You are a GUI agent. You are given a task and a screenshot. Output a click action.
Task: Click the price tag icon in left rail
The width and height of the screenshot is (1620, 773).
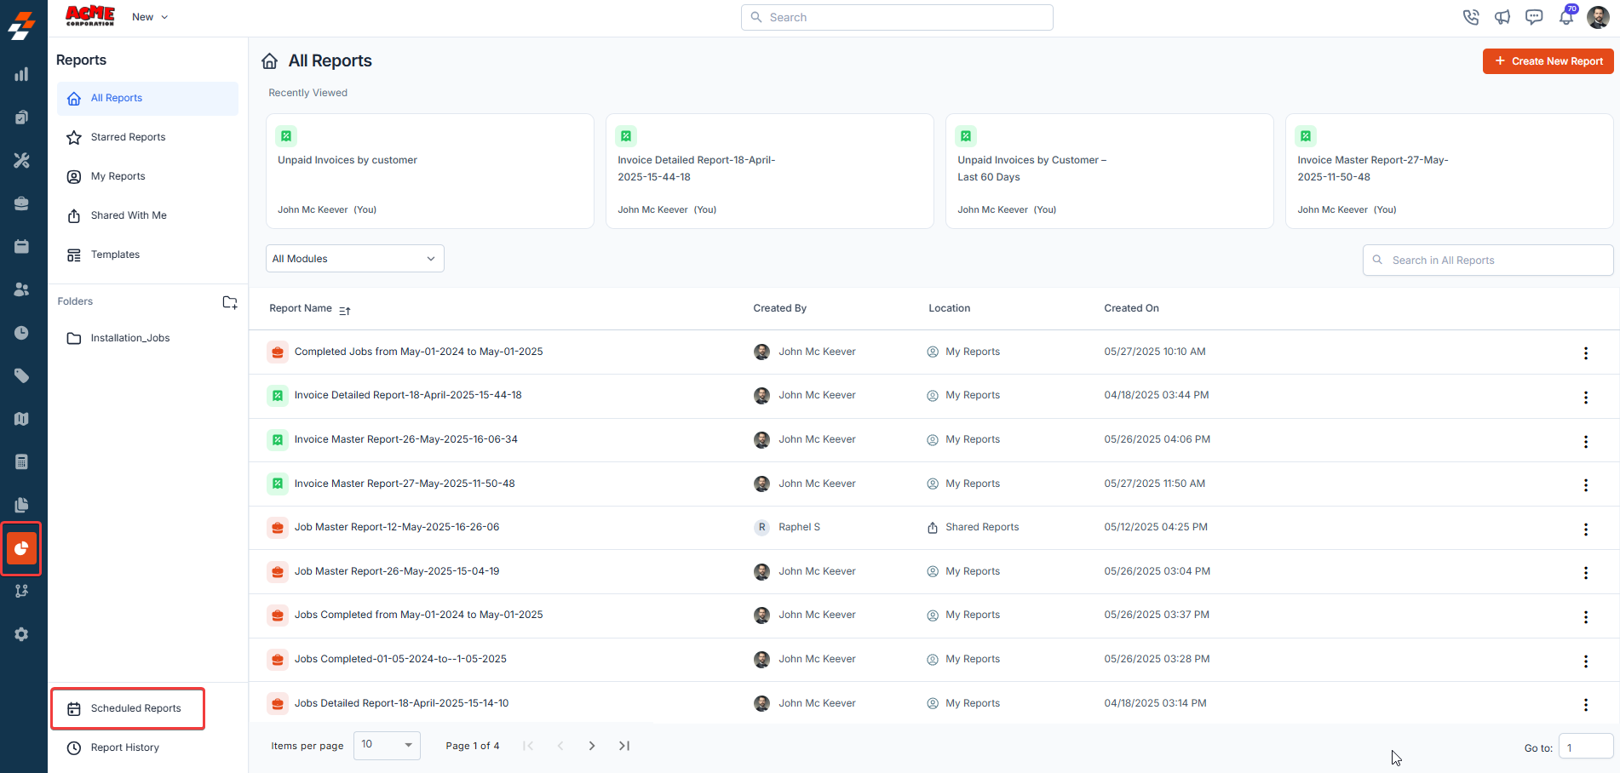tap(21, 375)
